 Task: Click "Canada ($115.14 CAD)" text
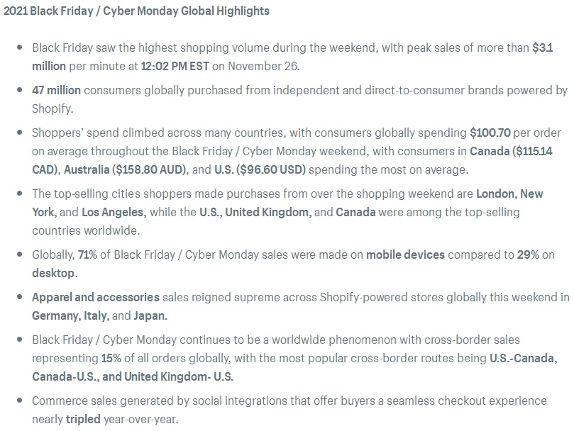coord(511,151)
